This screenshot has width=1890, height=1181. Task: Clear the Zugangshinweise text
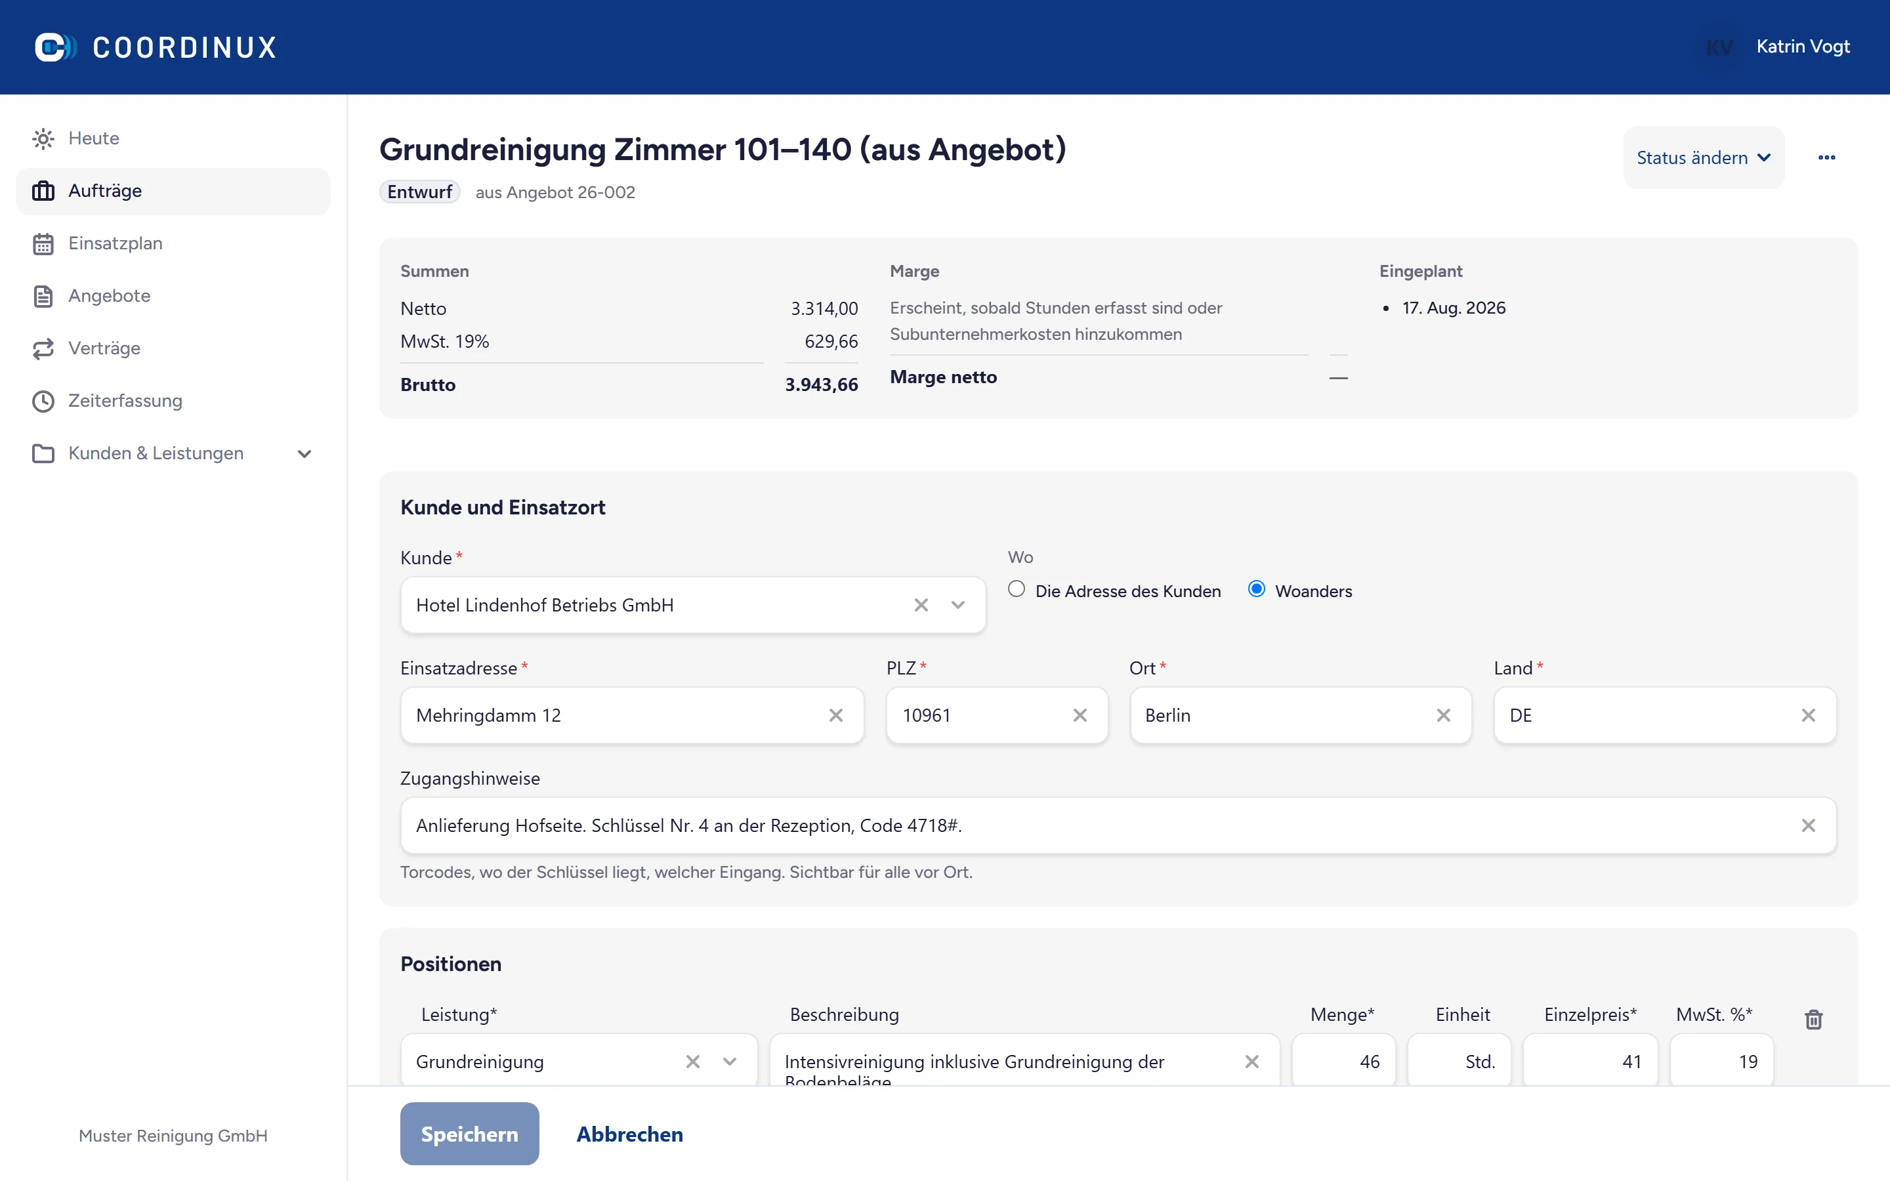click(1808, 825)
